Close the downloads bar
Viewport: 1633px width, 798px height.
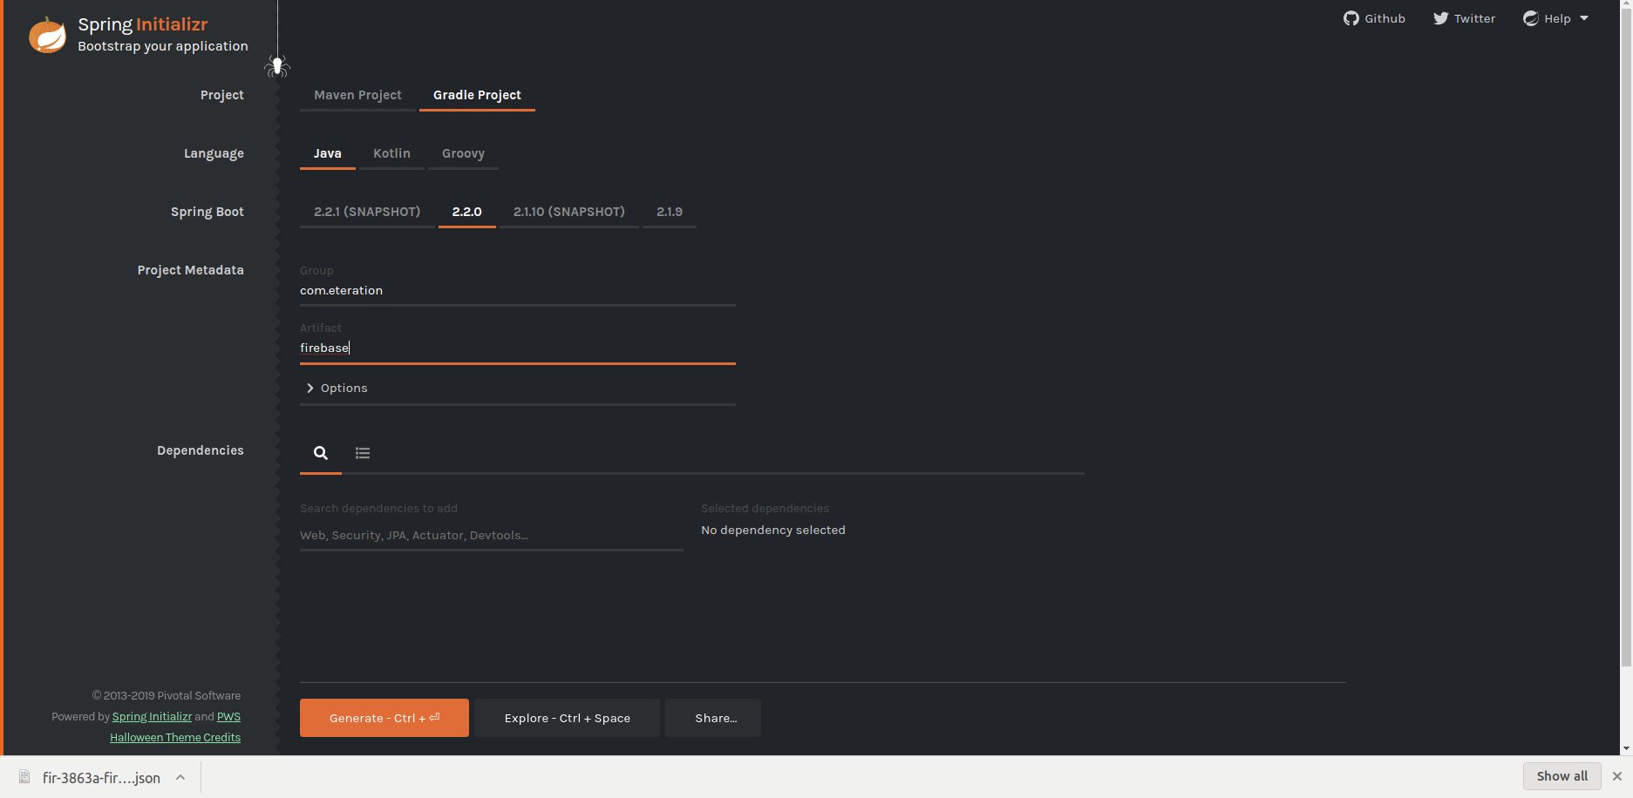(1617, 776)
